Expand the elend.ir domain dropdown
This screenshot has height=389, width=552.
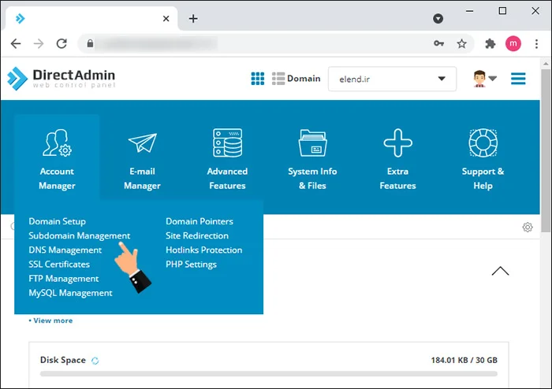tap(392, 79)
